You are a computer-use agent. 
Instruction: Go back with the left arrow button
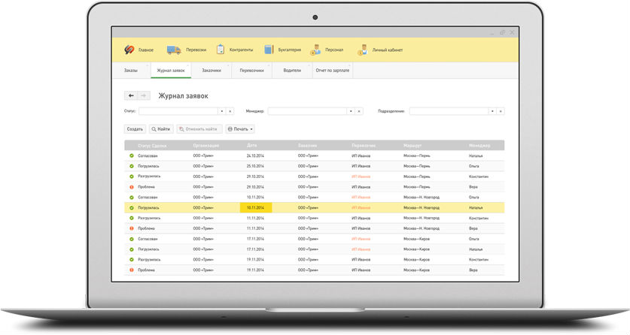click(x=131, y=96)
